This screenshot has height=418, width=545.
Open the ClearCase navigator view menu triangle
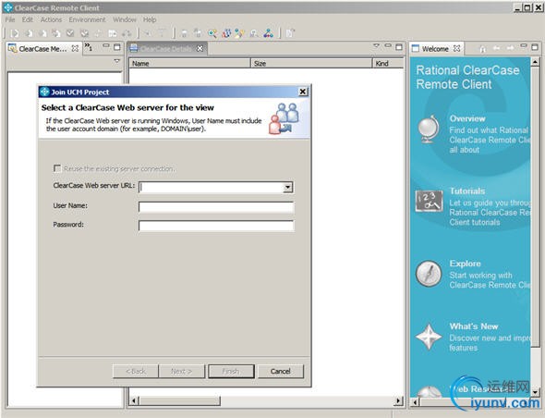(x=116, y=61)
